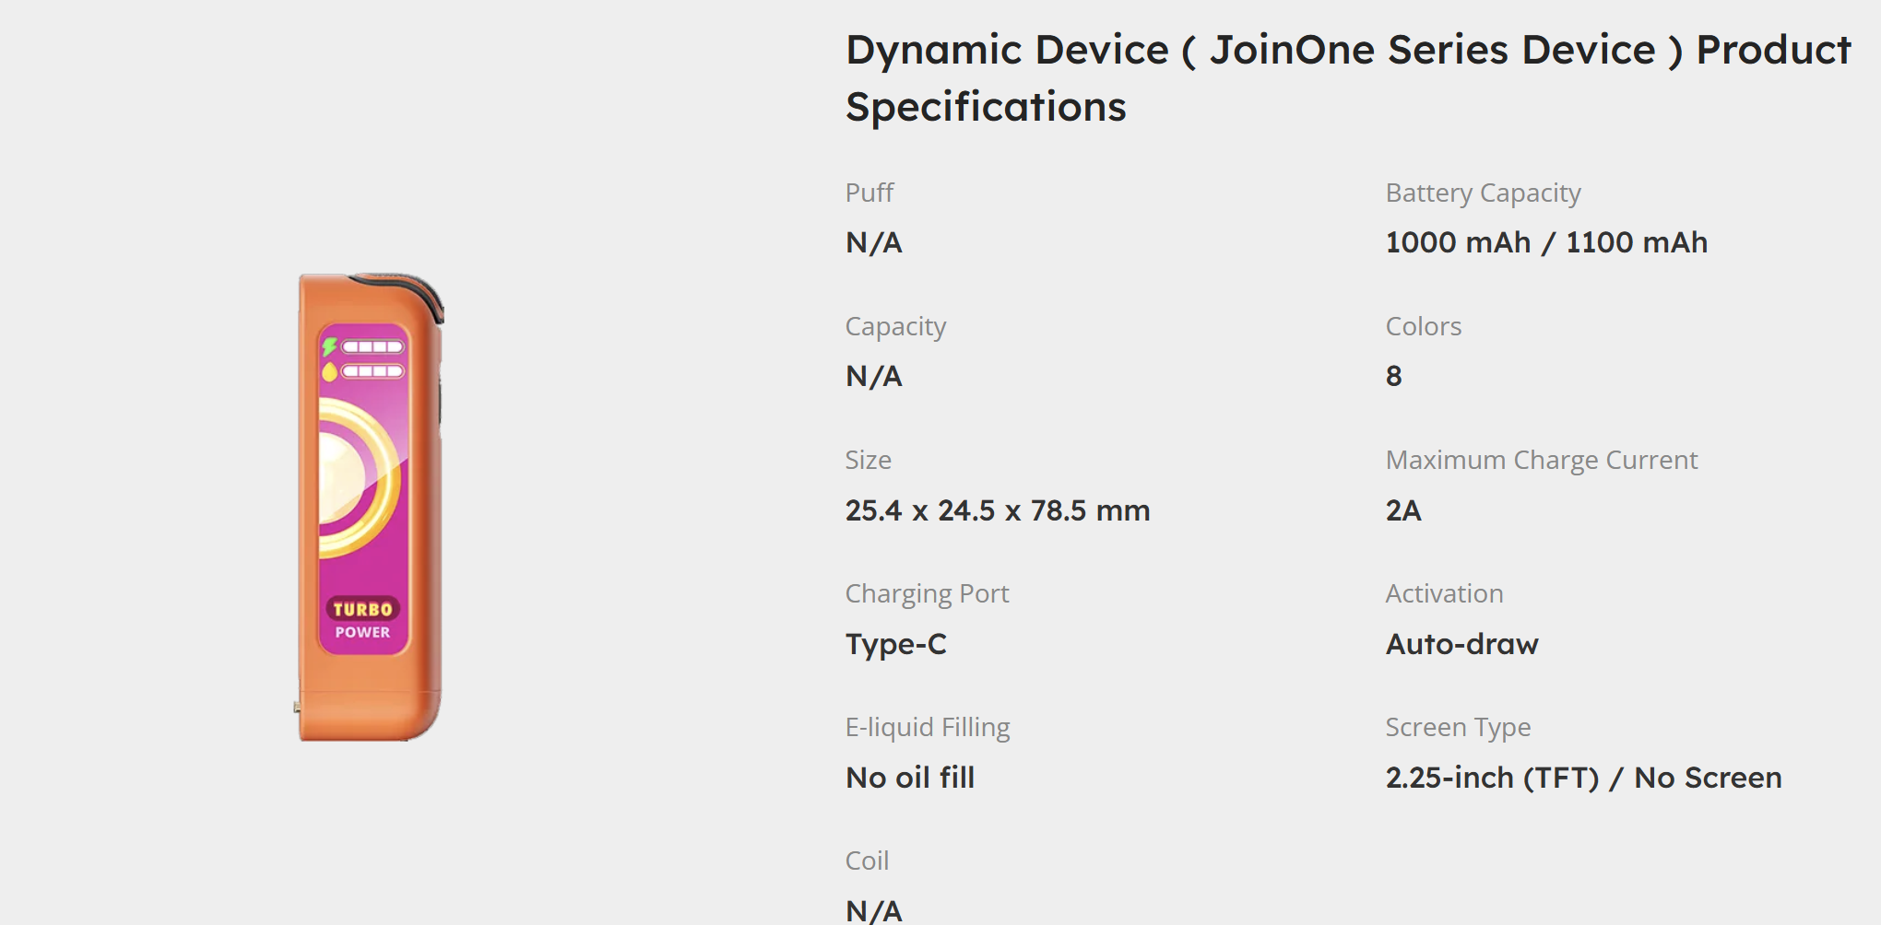Click the Auto-draw activation value

click(x=1461, y=644)
